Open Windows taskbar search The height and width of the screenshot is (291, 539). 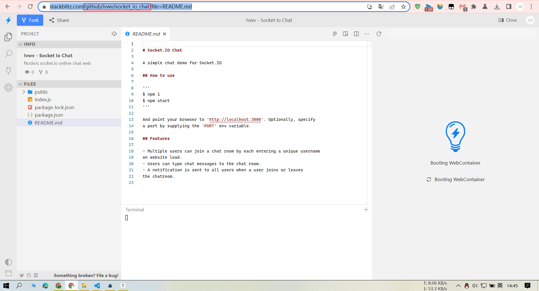click(19, 286)
